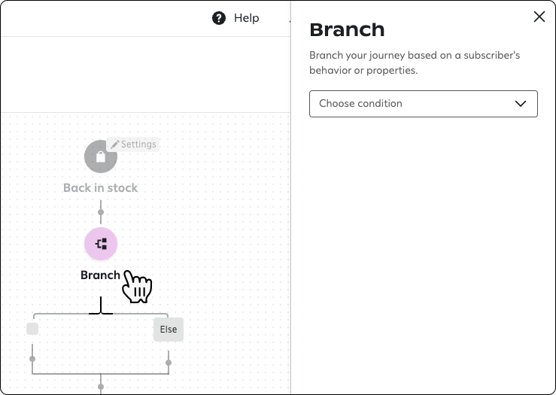
Task: Click the Branch panel heading
Action: (x=347, y=30)
